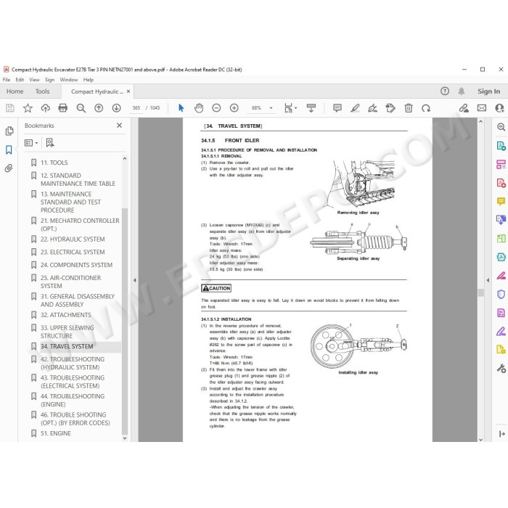Select the 34. TRAVEL SYSTEM bookmark
The width and height of the screenshot is (508, 508).
click(x=67, y=346)
